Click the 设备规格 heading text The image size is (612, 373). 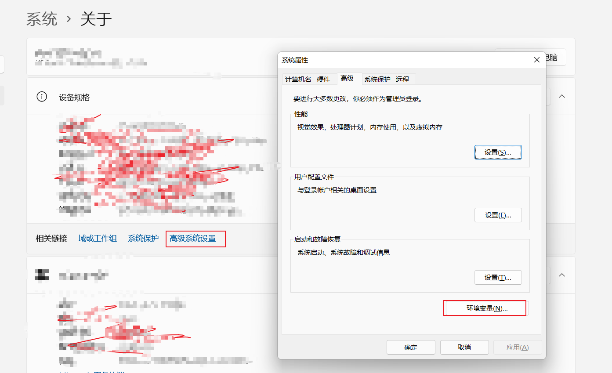[74, 97]
